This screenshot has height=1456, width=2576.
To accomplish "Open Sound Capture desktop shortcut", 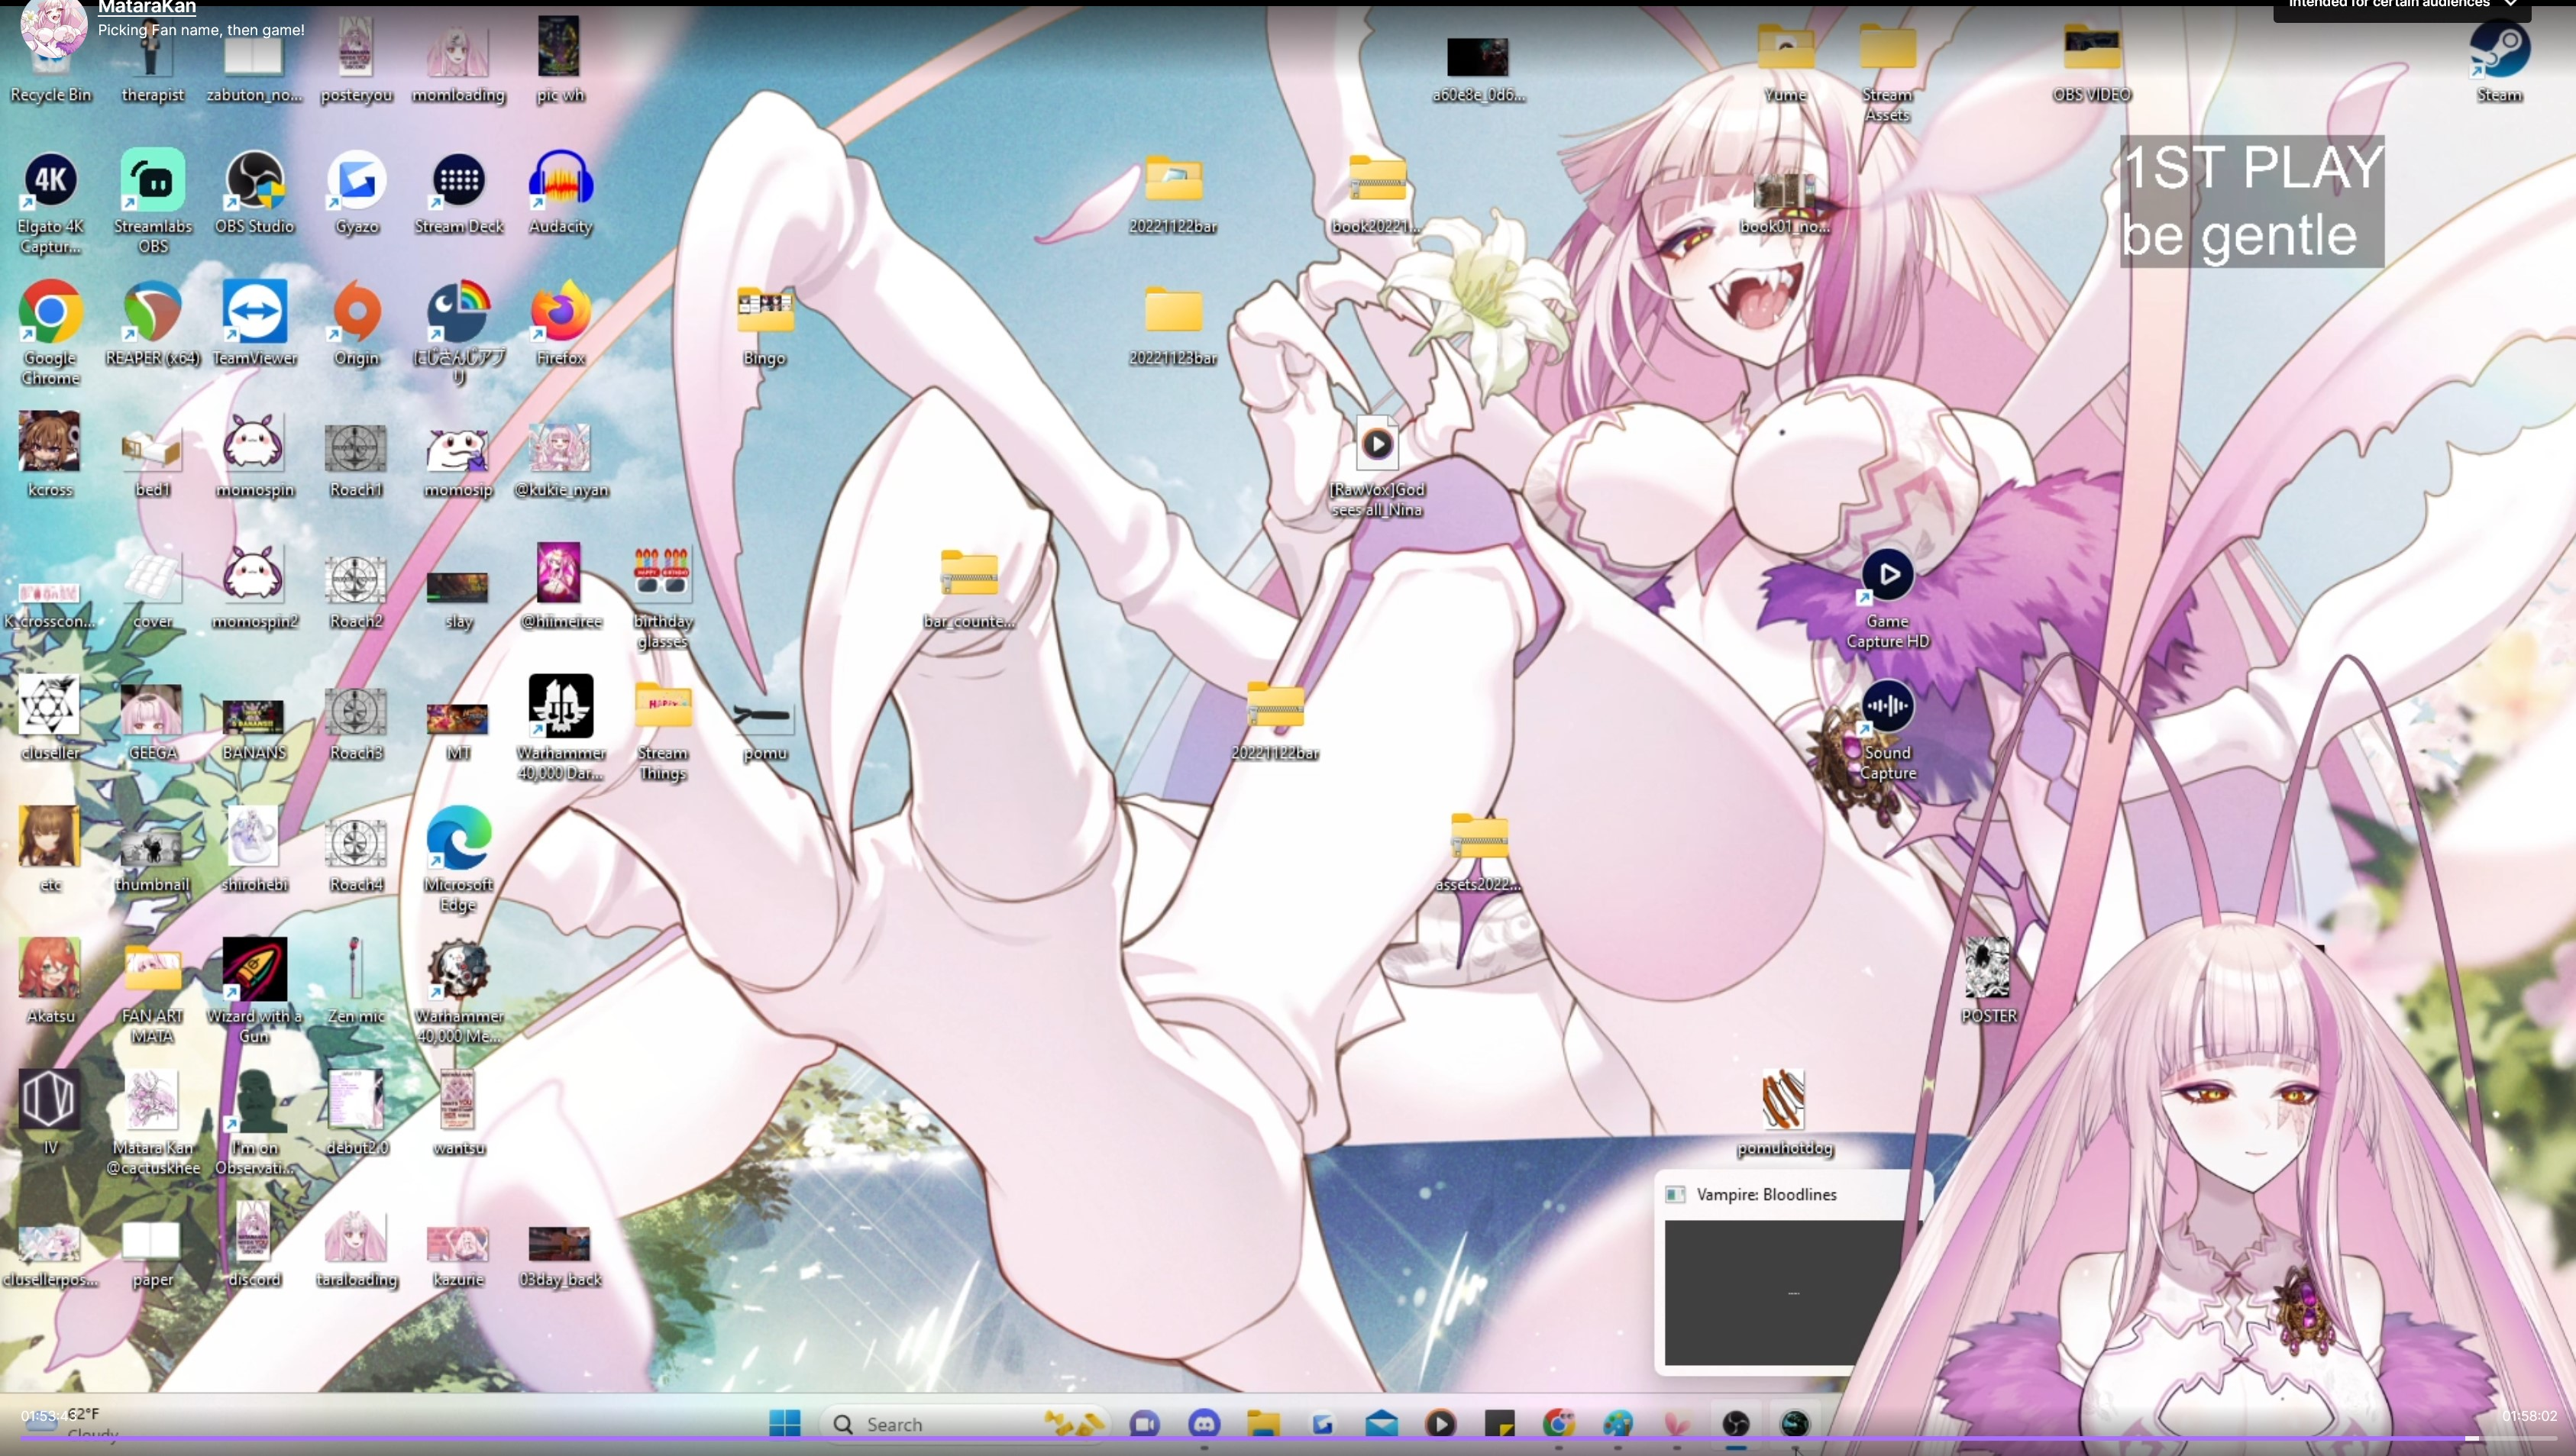I will 1887,730.
